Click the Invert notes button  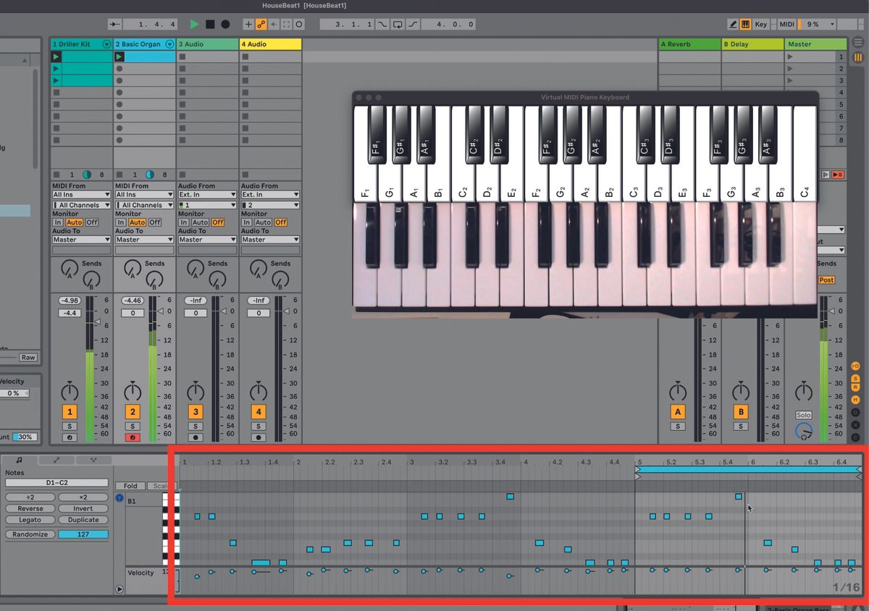83,508
